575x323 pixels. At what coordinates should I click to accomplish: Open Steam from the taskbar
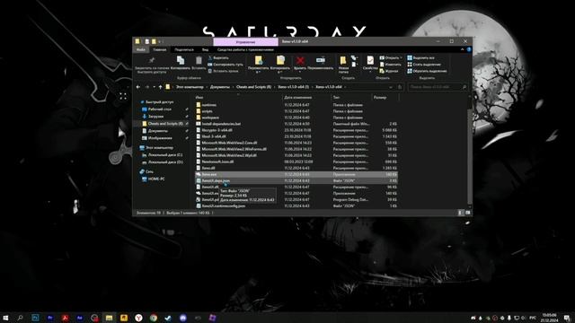click(168, 318)
